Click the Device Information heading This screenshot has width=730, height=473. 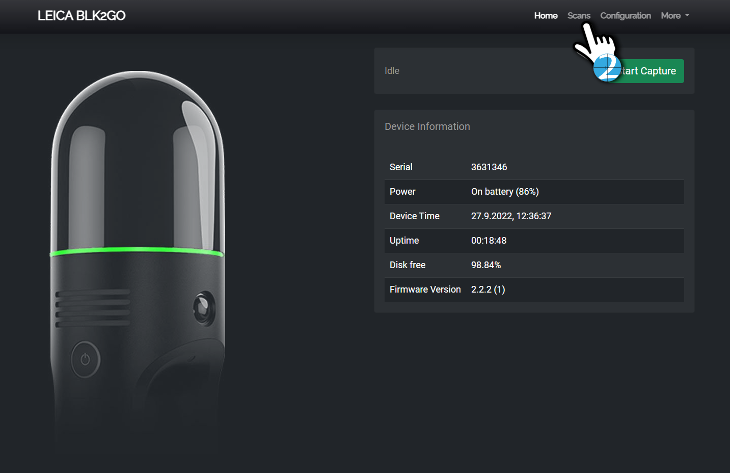click(427, 126)
